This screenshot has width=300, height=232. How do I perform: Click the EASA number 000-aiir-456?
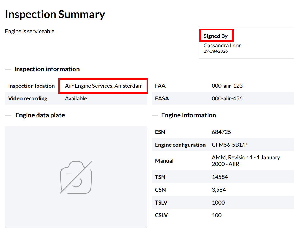[227, 98]
